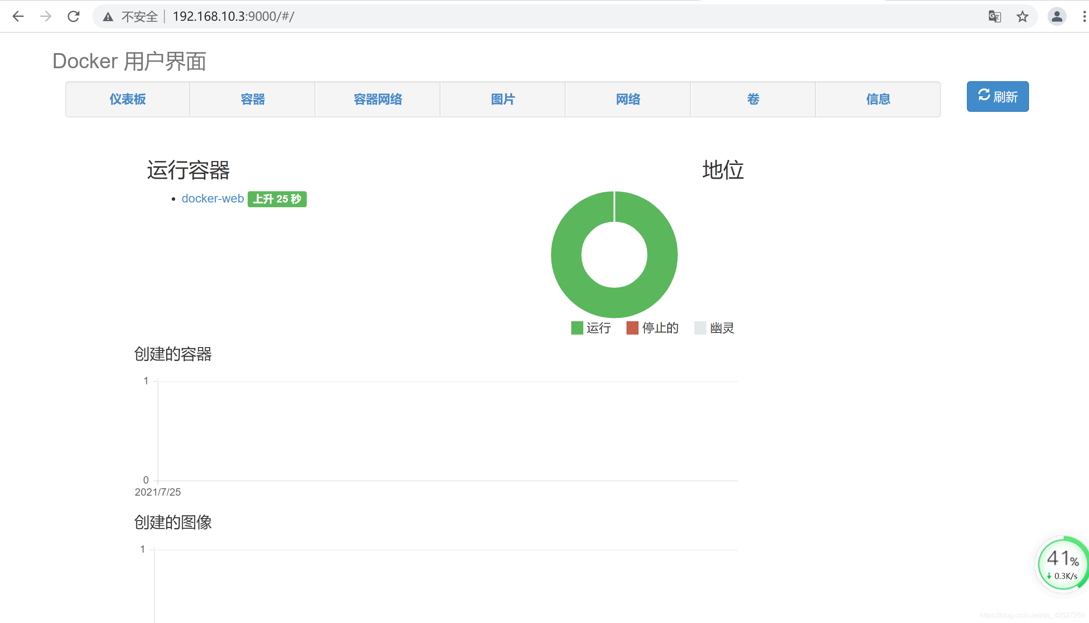Click the address bar URL 192.168.10.3:9000
This screenshot has height=623, width=1089.
tap(233, 16)
